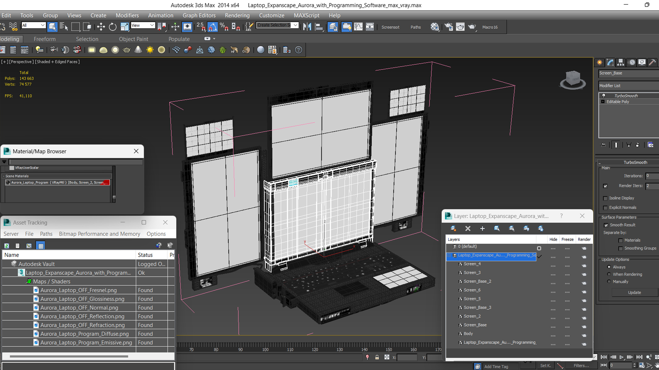The width and height of the screenshot is (659, 370).
Task: Toggle selection lock padlock icon
Action: click(x=377, y=357)
